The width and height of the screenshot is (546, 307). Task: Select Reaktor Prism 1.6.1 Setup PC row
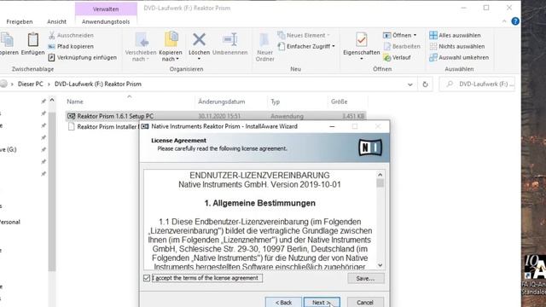pos(216,116)
